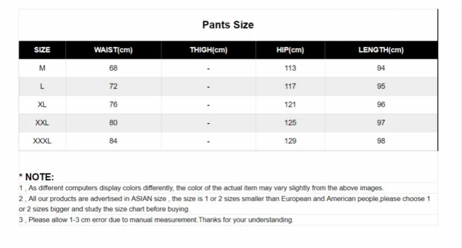Click the WAIST(cm) column header
462x248 pixels.
[113, 50]
